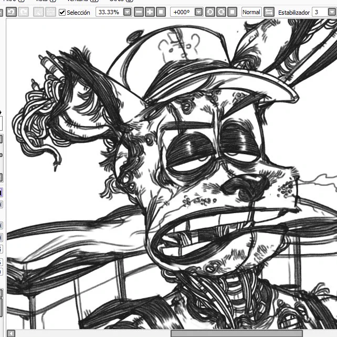Viewport: 337px width, 337px height.
Task: Click the Estabilizador value field showing 3
Action: click(x=320, y=12)
